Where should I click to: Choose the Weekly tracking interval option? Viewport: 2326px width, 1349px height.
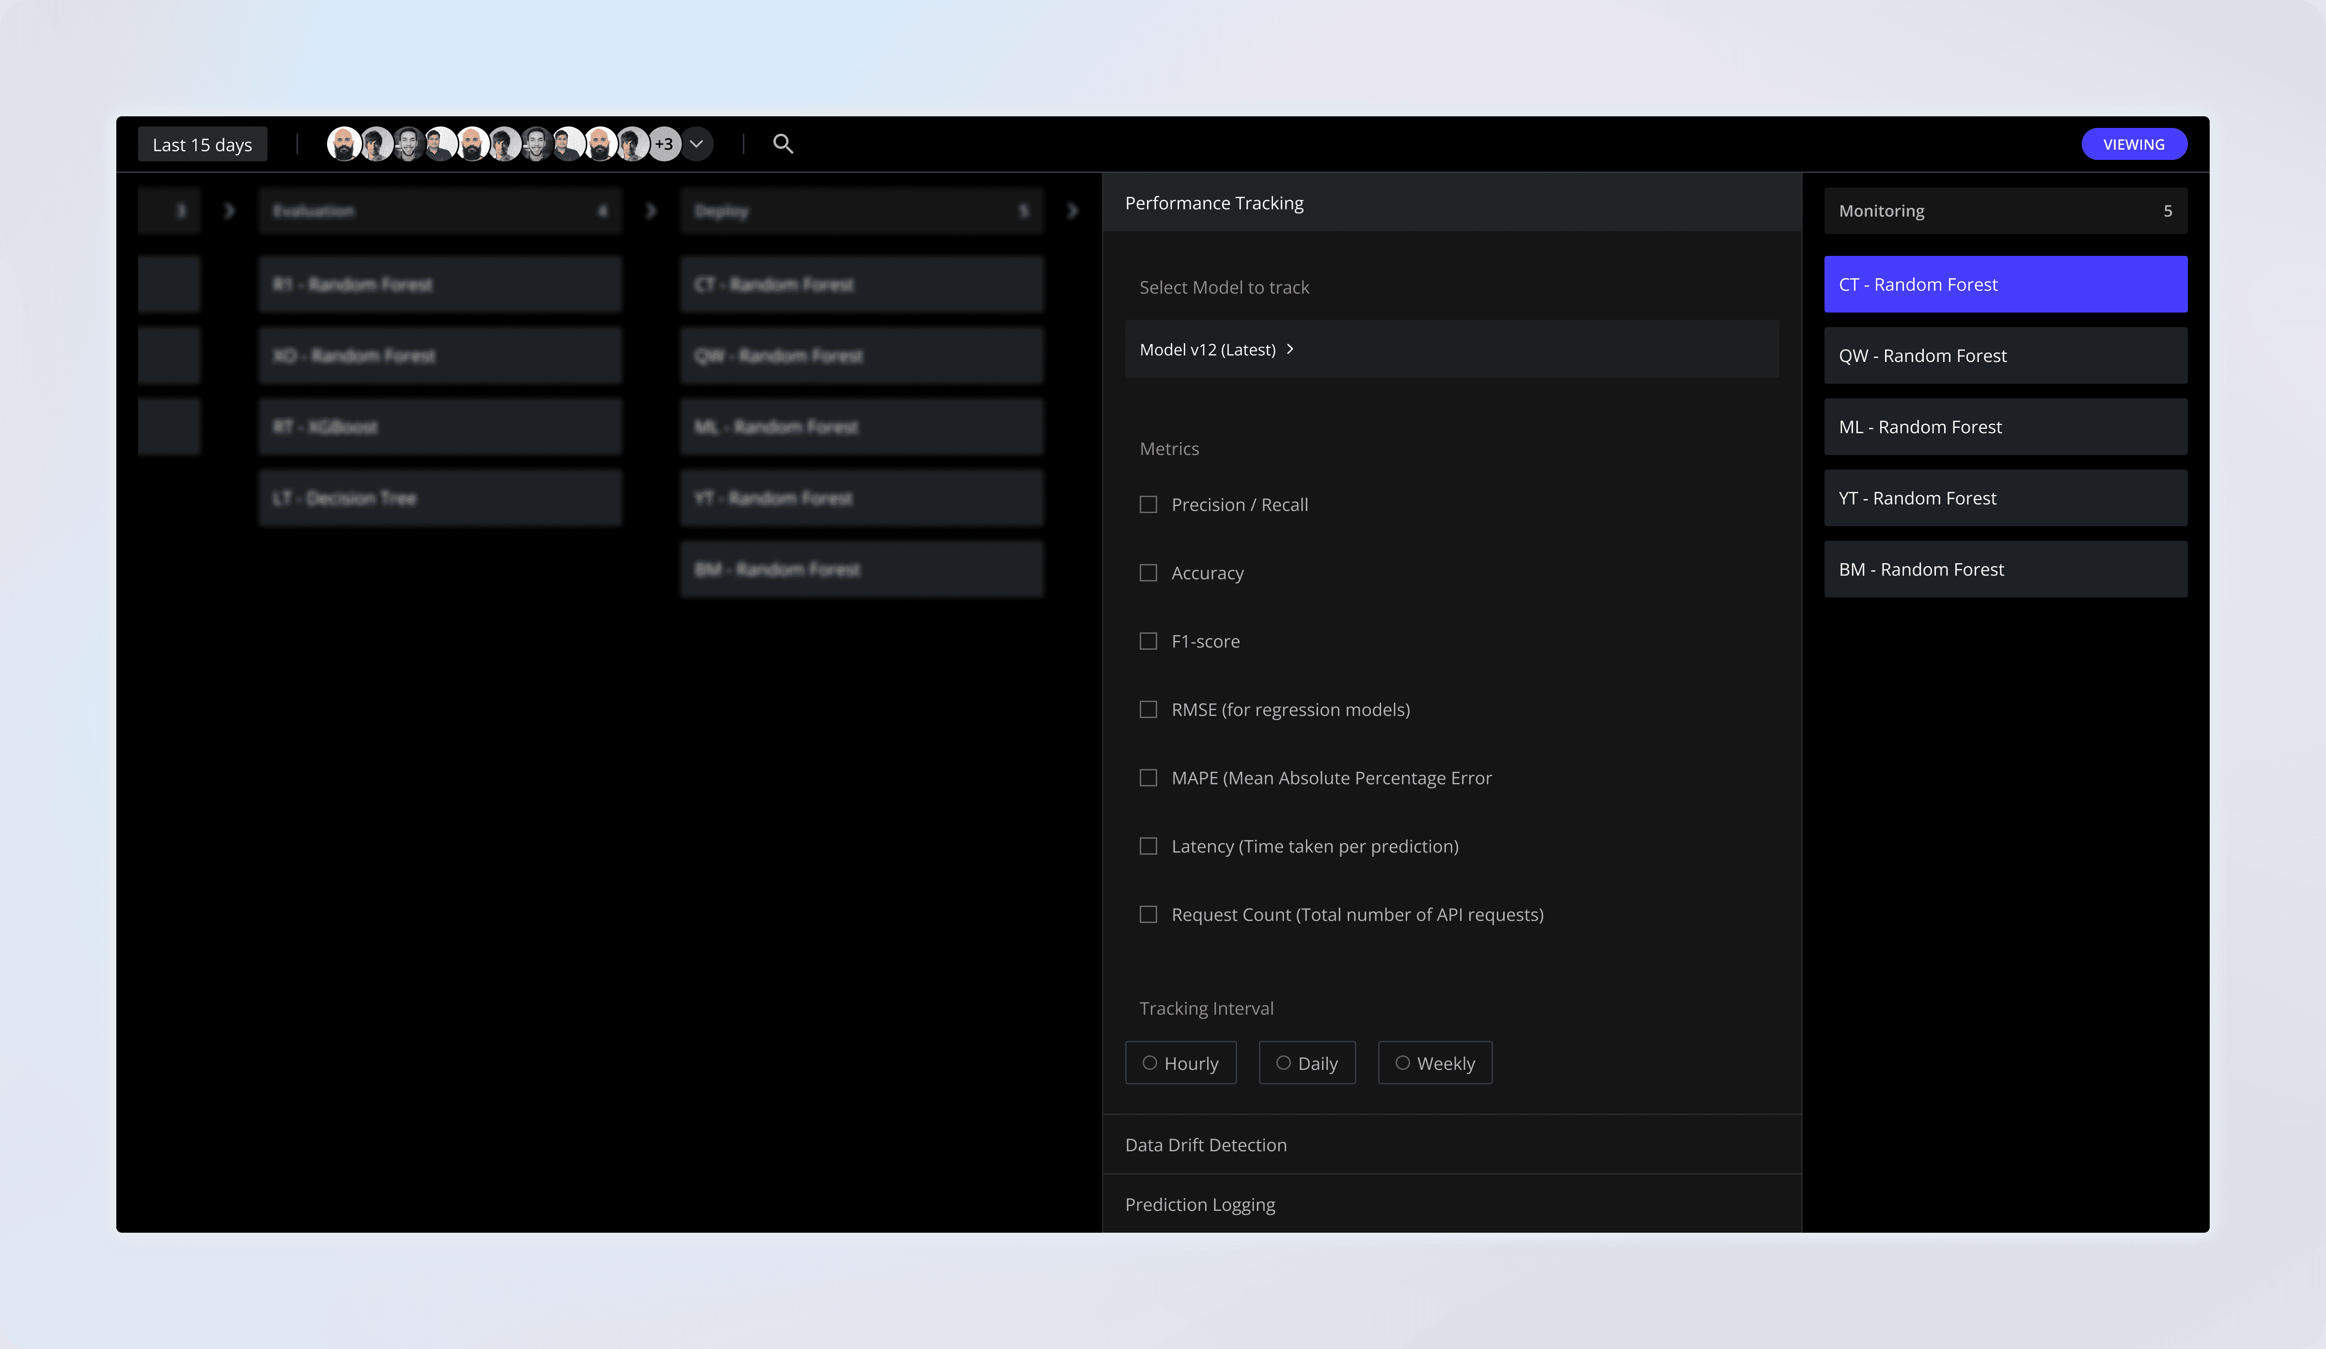(x=1434, y=1063)
